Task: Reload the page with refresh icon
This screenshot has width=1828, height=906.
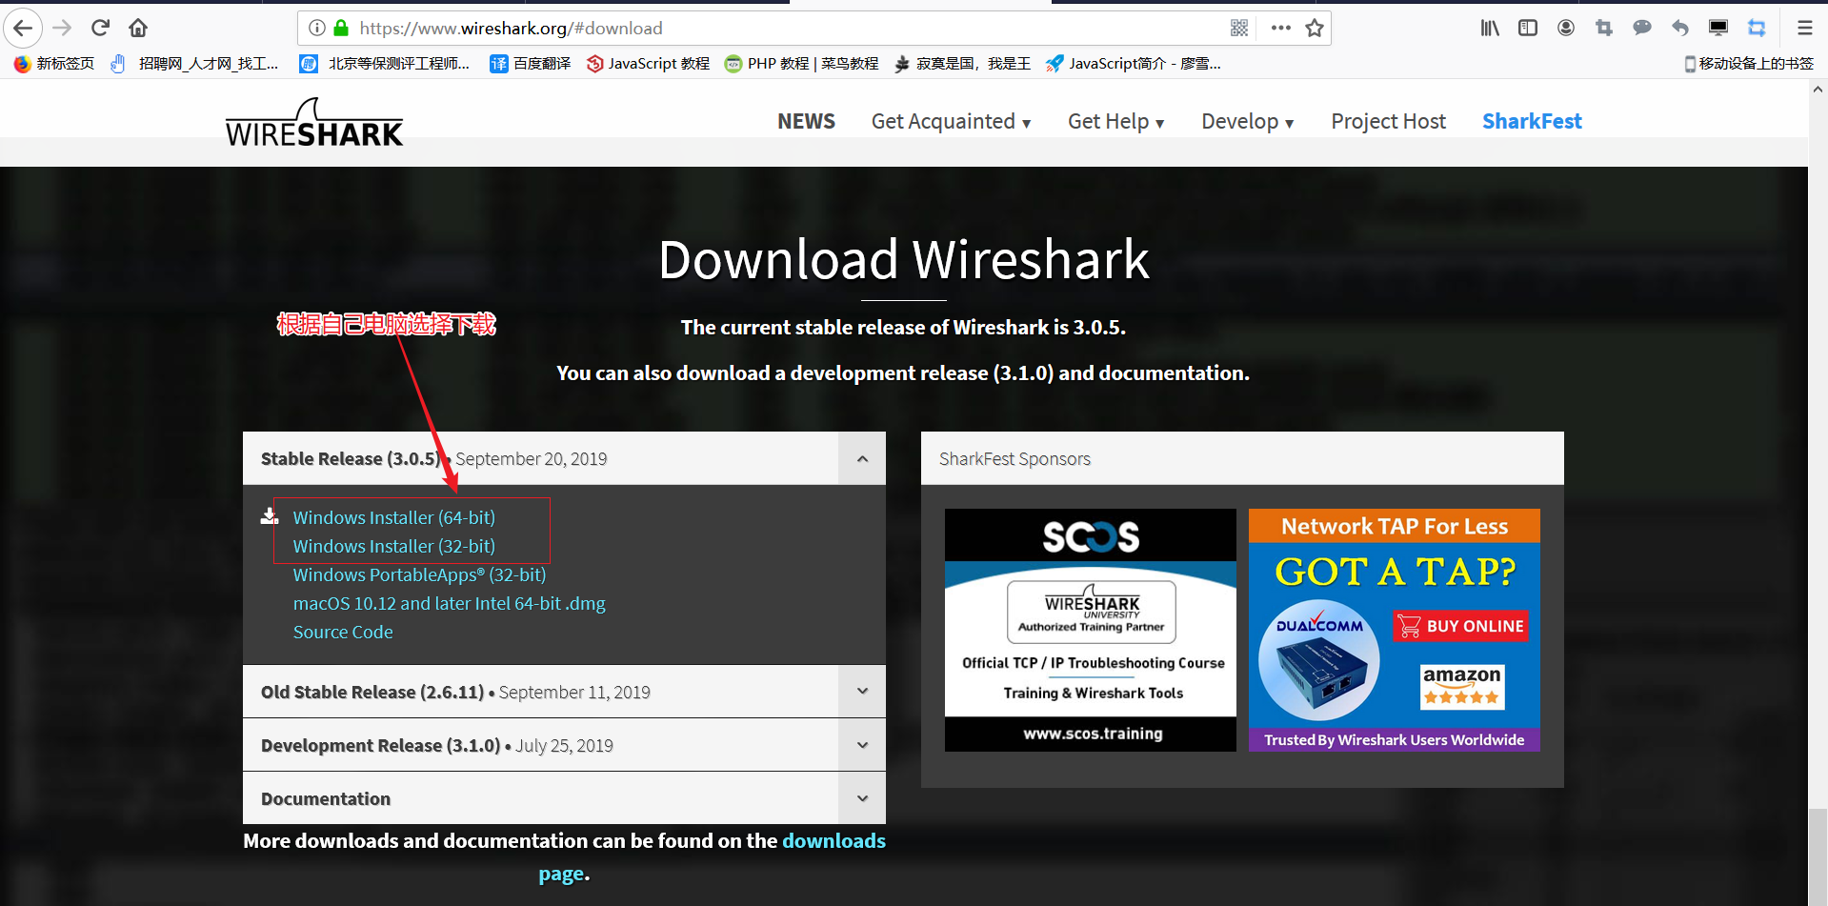Action: [100, 28]
